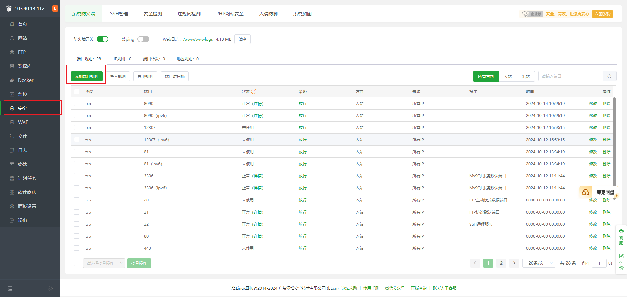Click the 评价 feedback edit icon
The image size is (627, 297).
[621, 256]
